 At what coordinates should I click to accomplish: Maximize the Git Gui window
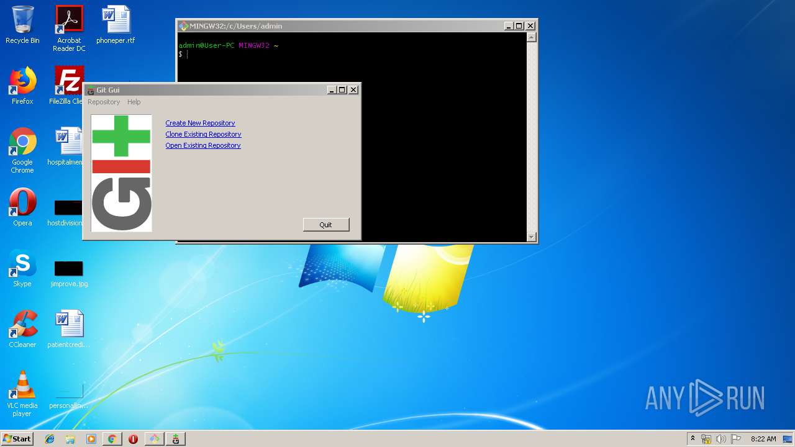click(342, 90)
